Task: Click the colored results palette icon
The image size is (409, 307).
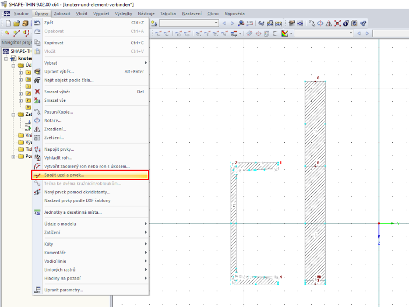Action: point(285,33)
